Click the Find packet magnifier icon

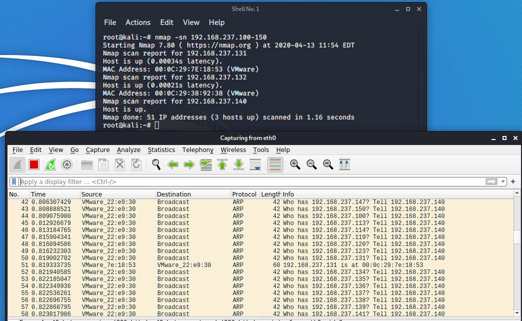(156, 164)
